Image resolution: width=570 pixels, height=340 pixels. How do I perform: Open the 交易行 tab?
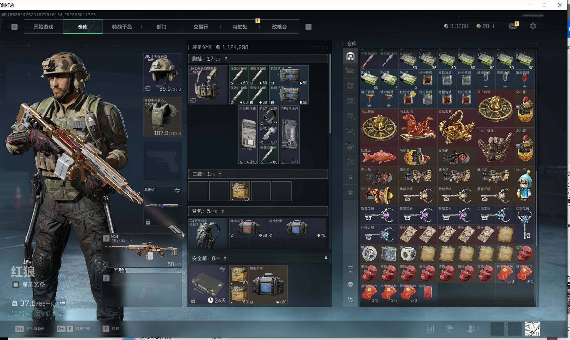tap(200, 27)
